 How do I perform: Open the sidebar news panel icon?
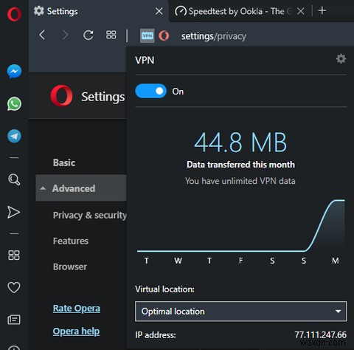tap(14, 320)
